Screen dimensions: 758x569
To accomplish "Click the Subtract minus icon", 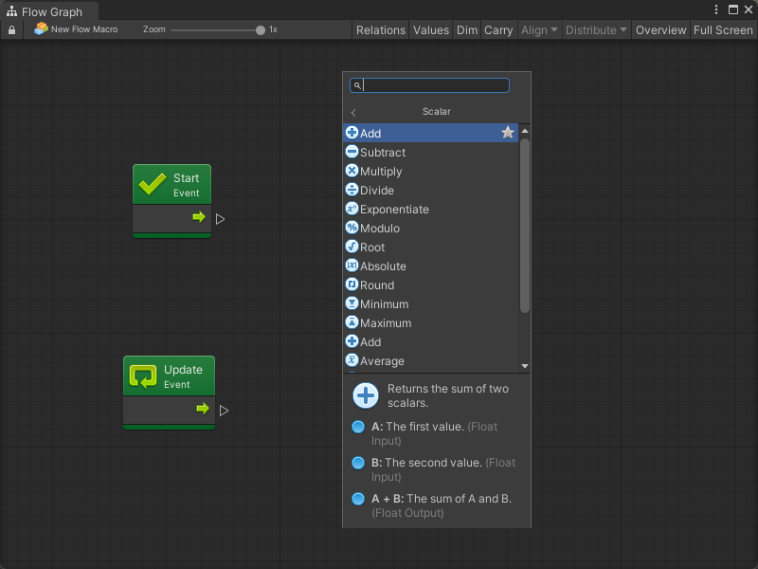I will pyautogui.click(x=352, y=153).
